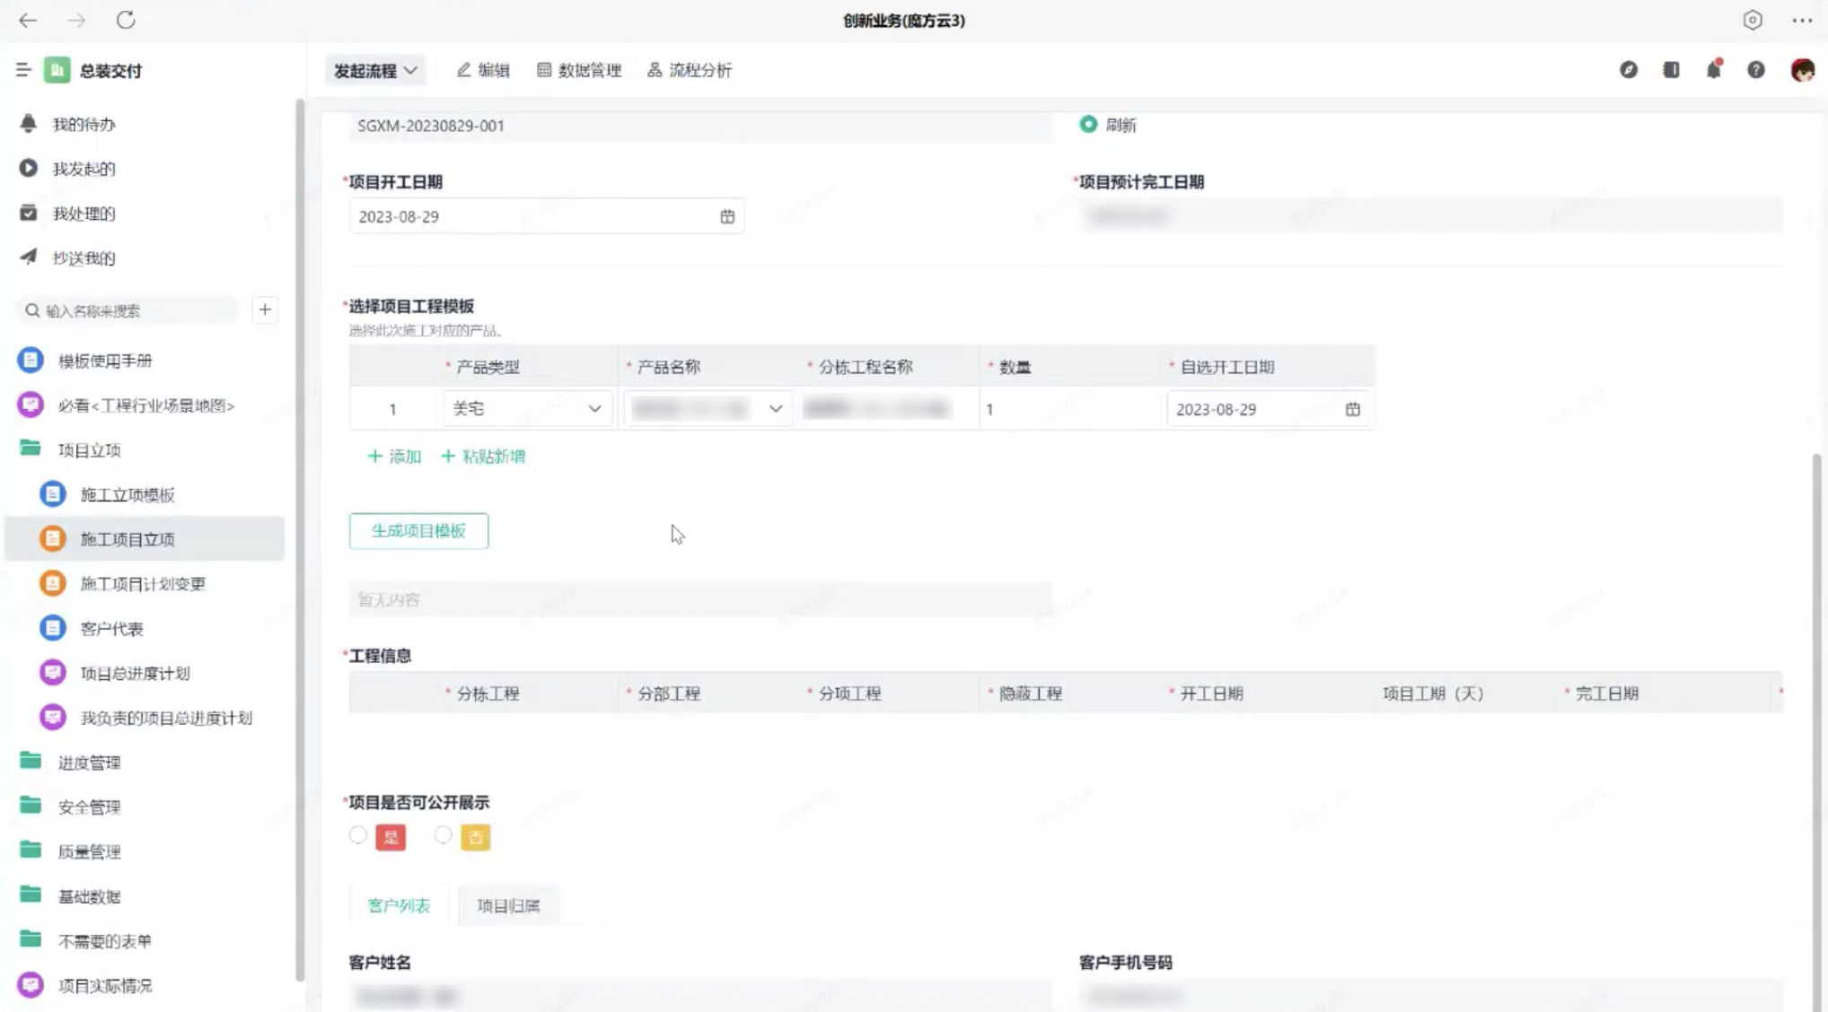Click the 生成项目模板 button
Screen dimensions: 1828x1012
click(418, 531)
